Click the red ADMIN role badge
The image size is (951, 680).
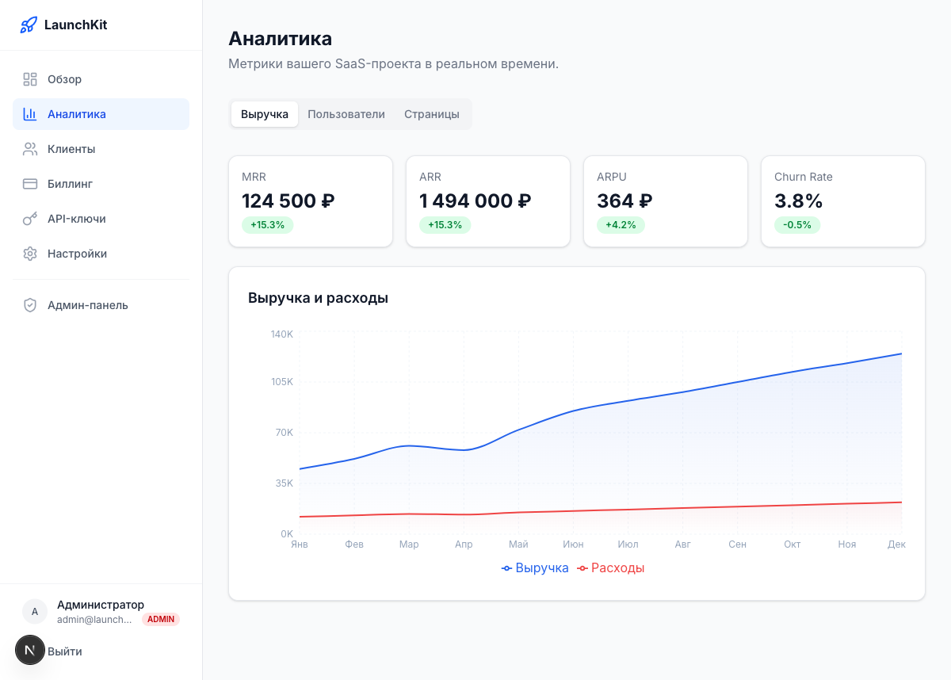tap(161, 620)
